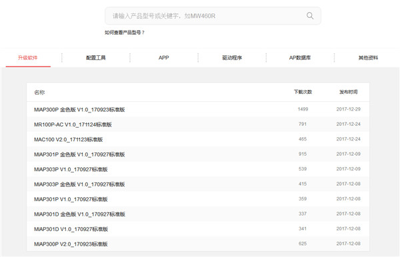Viewport: 400px width, 257px height.
Task: Open the 如何查看产品型号 help link
Action: click(x=125, y=33)
